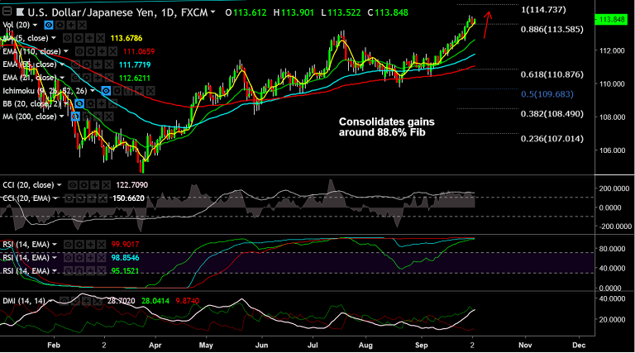This screenshot has height=353, width=635.
Task: Remove RSI row showing 98.8546 with X
Action: (x=101, y=258)
